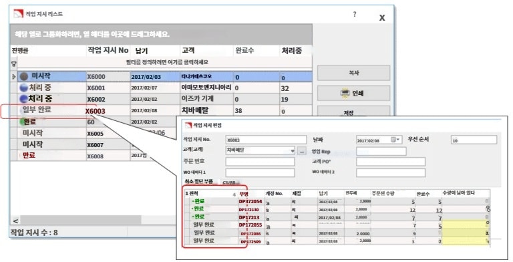Click the green status ball of the 완료 row

[x=23, y=122]
